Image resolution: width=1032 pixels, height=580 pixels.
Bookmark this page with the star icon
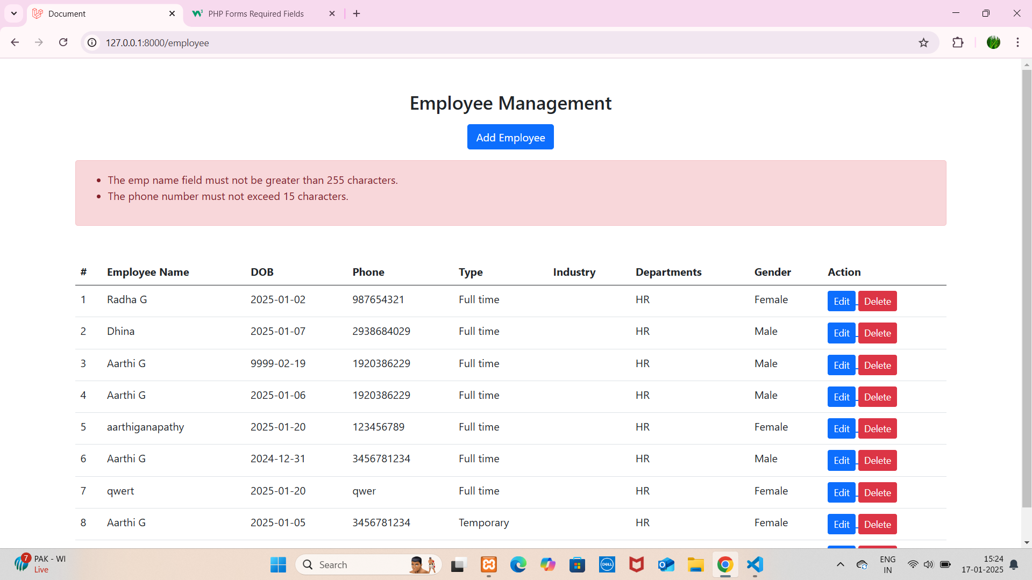(x=923, y=42)
